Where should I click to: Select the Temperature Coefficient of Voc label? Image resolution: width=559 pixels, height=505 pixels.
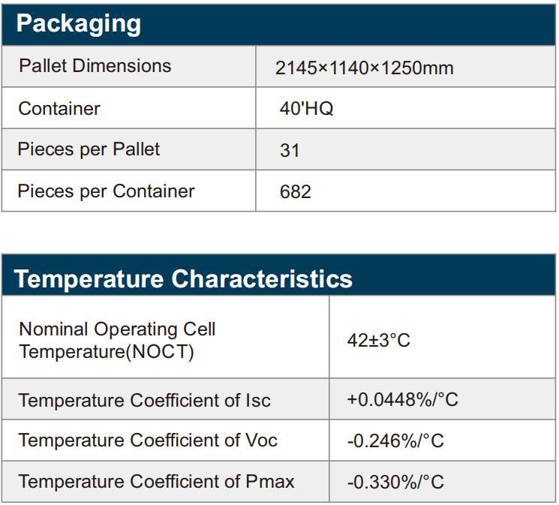coord(148,440)
